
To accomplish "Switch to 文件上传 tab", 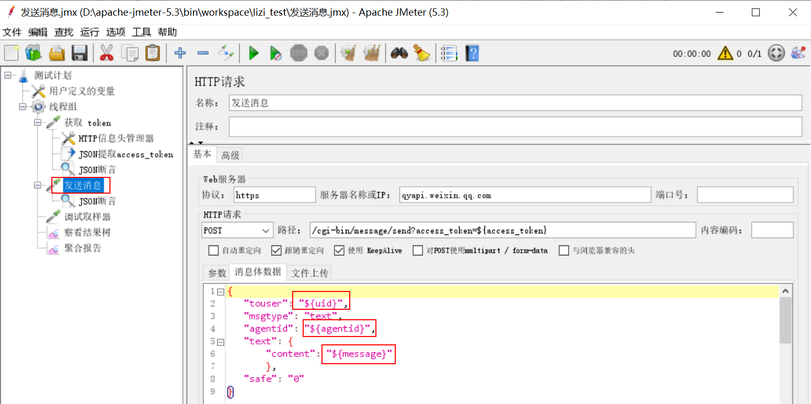I will pos(309,273).
